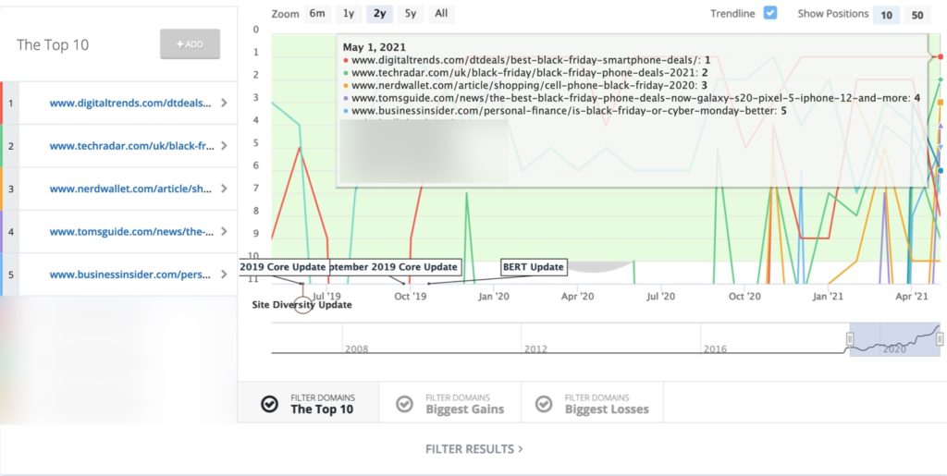Expand digitaltrends row chevron
This screenshot has width=947, height=476.
click(x=224, y=104)
